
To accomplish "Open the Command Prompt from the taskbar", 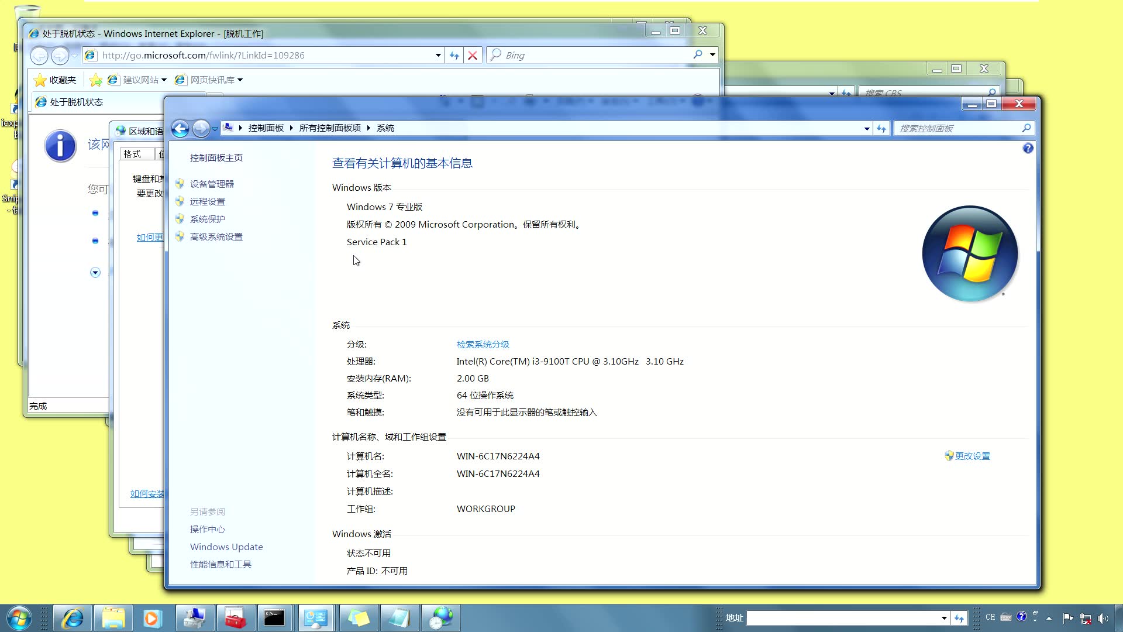I will (275, 618).
